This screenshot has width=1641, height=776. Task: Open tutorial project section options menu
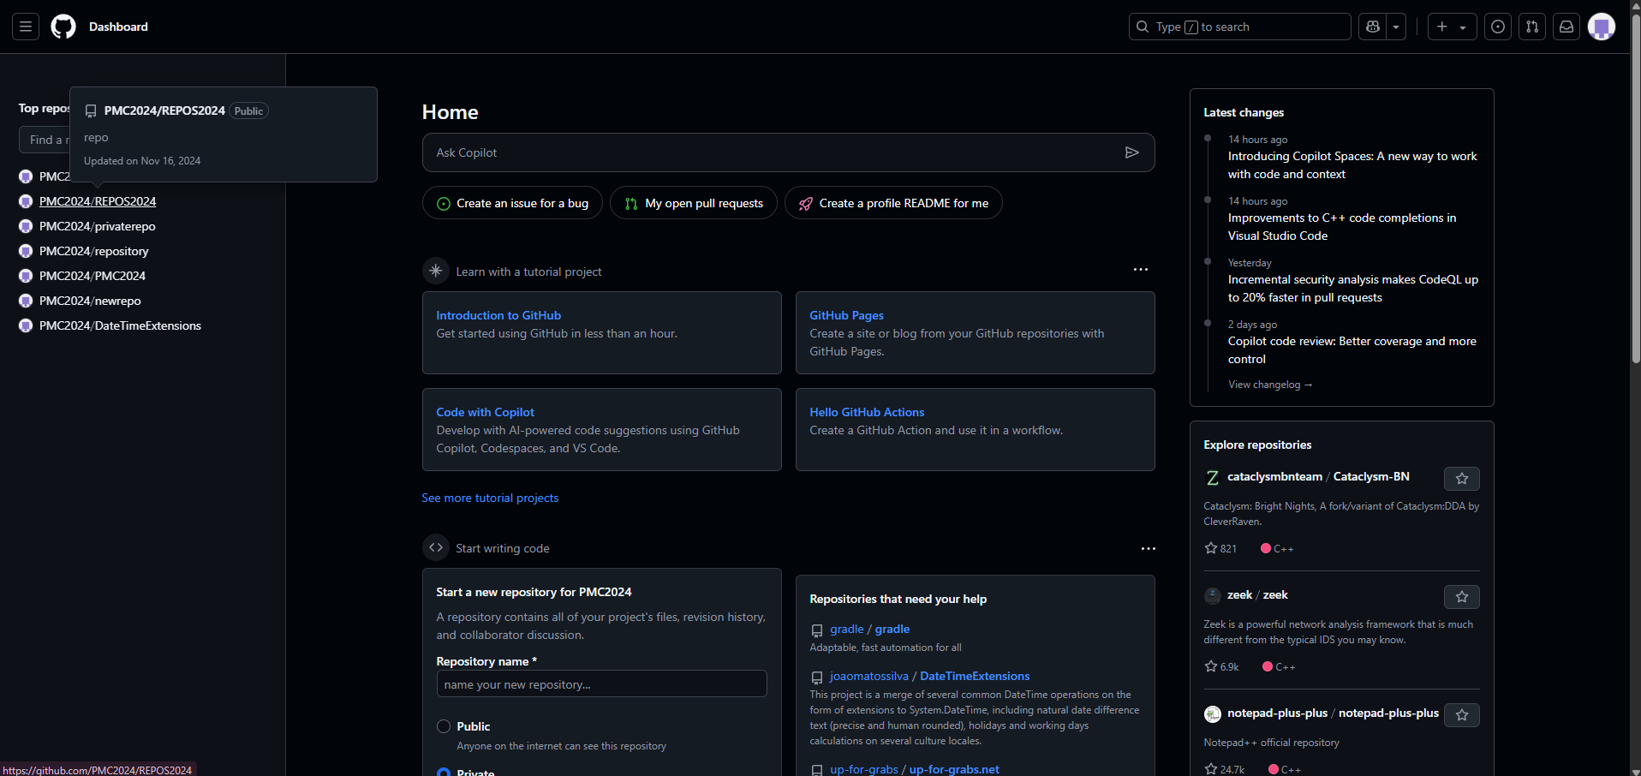coord(1140,270)
